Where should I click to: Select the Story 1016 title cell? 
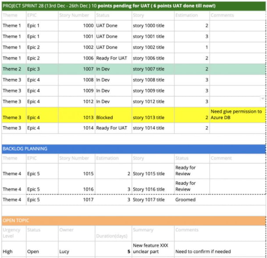153,189
